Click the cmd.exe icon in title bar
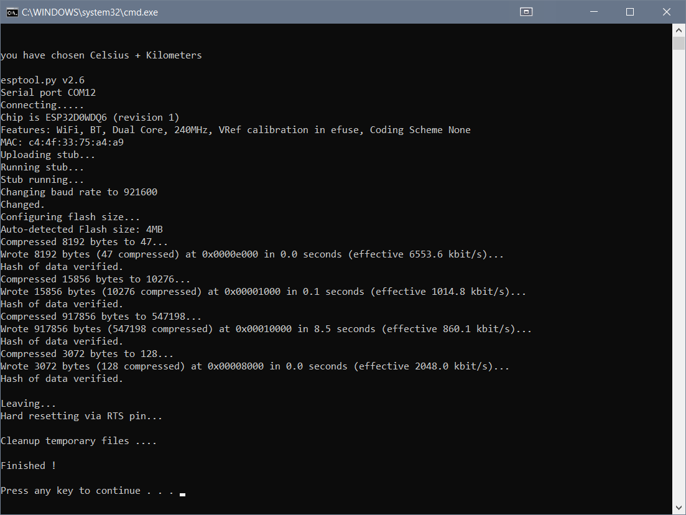Screen dimensions: 686x515 pyautogui.click(x=12, y=12)
